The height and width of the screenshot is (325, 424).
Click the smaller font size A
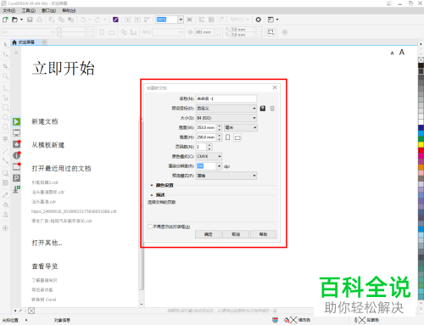click(392, 53)
